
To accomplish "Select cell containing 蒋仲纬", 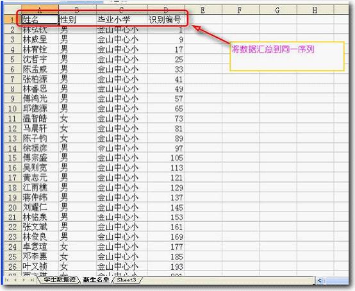I will click(x=40, y=197).
